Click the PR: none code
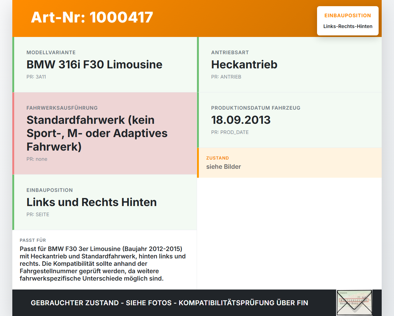Viewport: 394px width, 316px height. click(x=37, y=159)
